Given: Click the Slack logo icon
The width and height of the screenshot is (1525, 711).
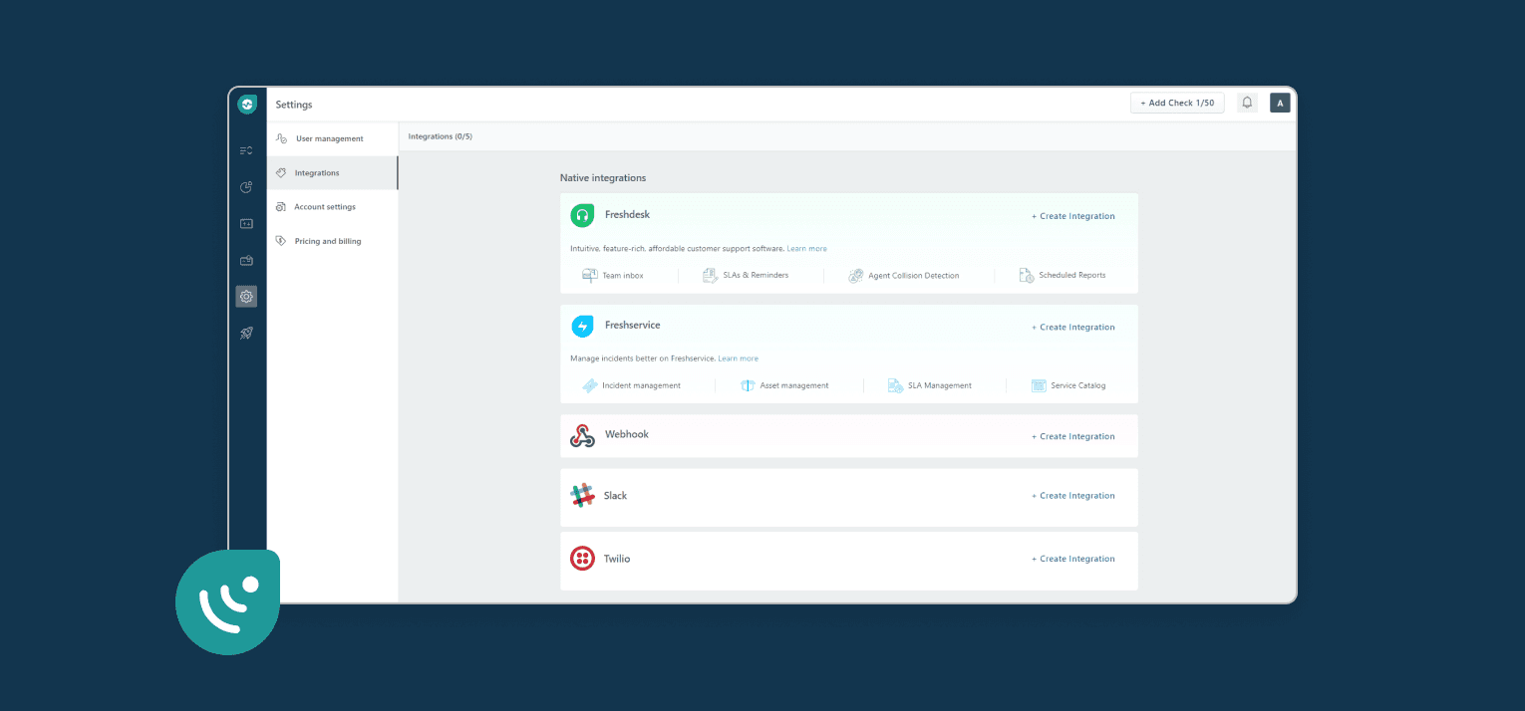Looking at the screenshot, I should coord(582,495).
